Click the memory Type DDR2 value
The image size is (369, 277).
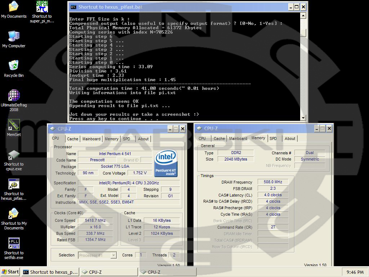[x=236, y=153]
